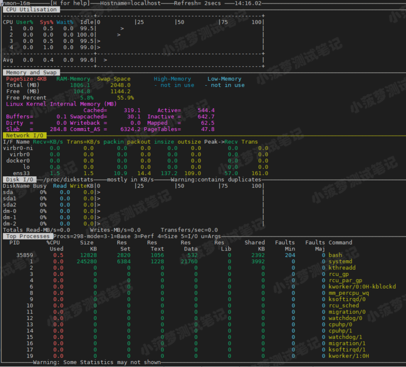Click the CPU Utilisation section header
The height and width of the screenshot is (367, 406).
tap(31, 10)
